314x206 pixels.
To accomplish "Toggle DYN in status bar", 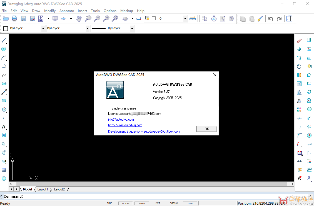I will (190, 203).
